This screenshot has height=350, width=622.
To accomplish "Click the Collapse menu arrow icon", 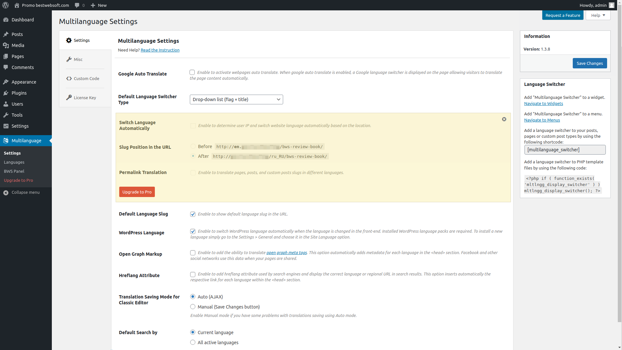I will pyautogui.click(x=6, y=192).
